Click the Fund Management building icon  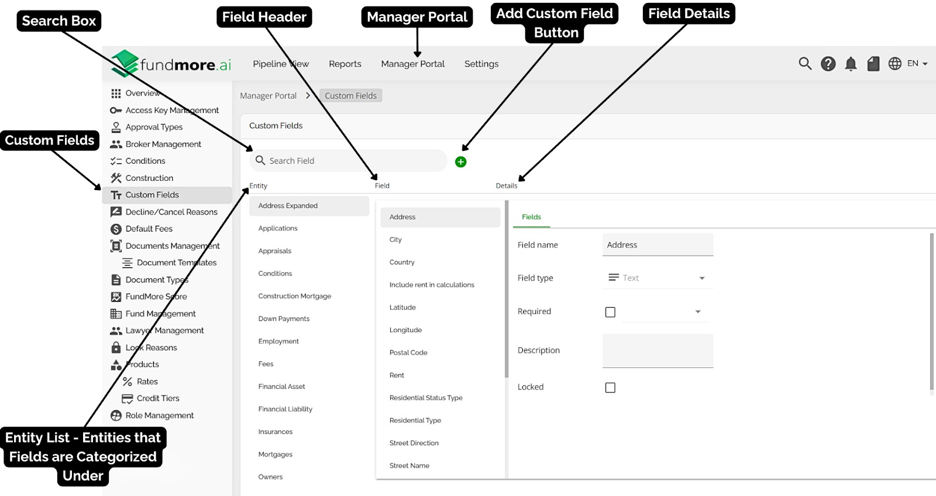[116, 314]
